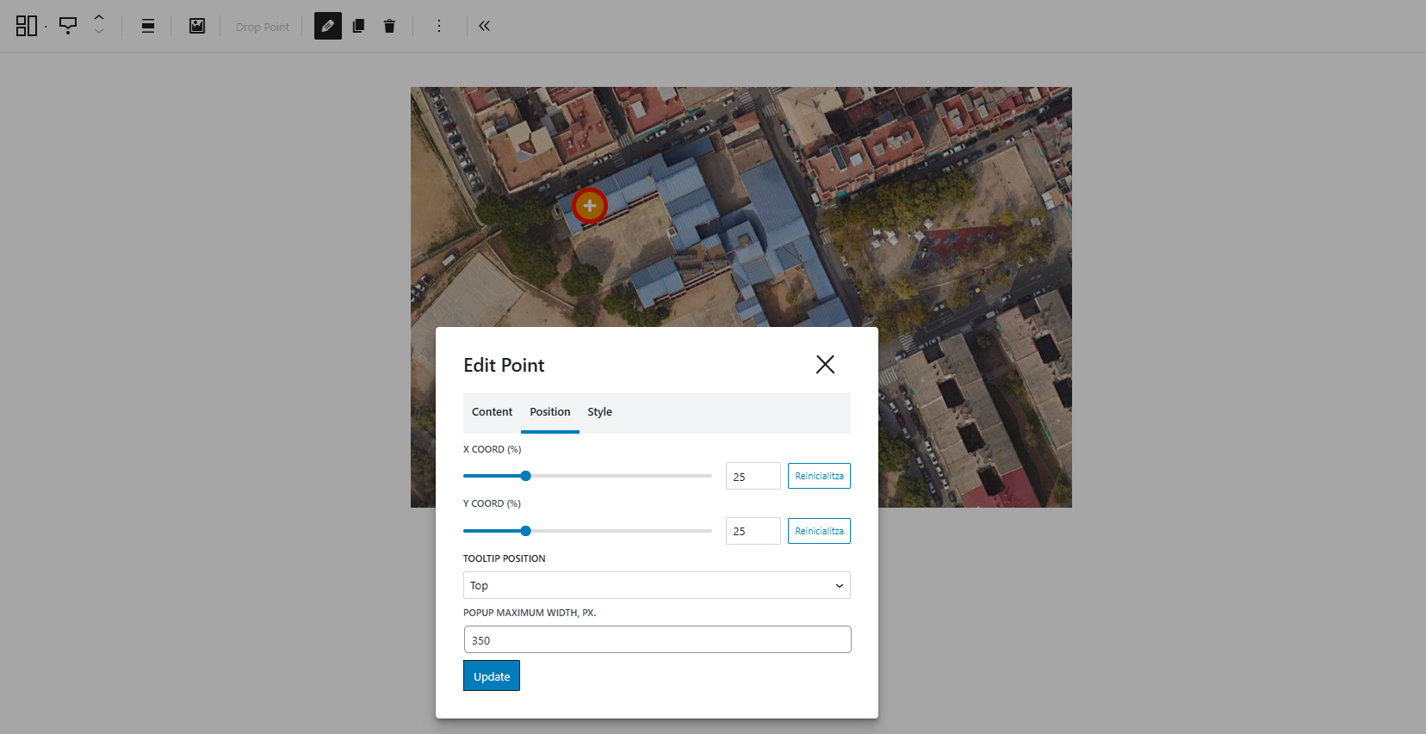Switch to the Style tab
Viewport: 1426px width, 734px height.
pos(599,412)
